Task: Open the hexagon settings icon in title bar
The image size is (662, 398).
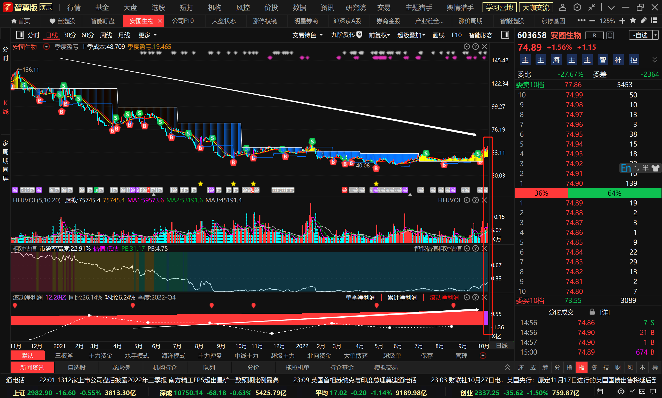Action: 577,7
